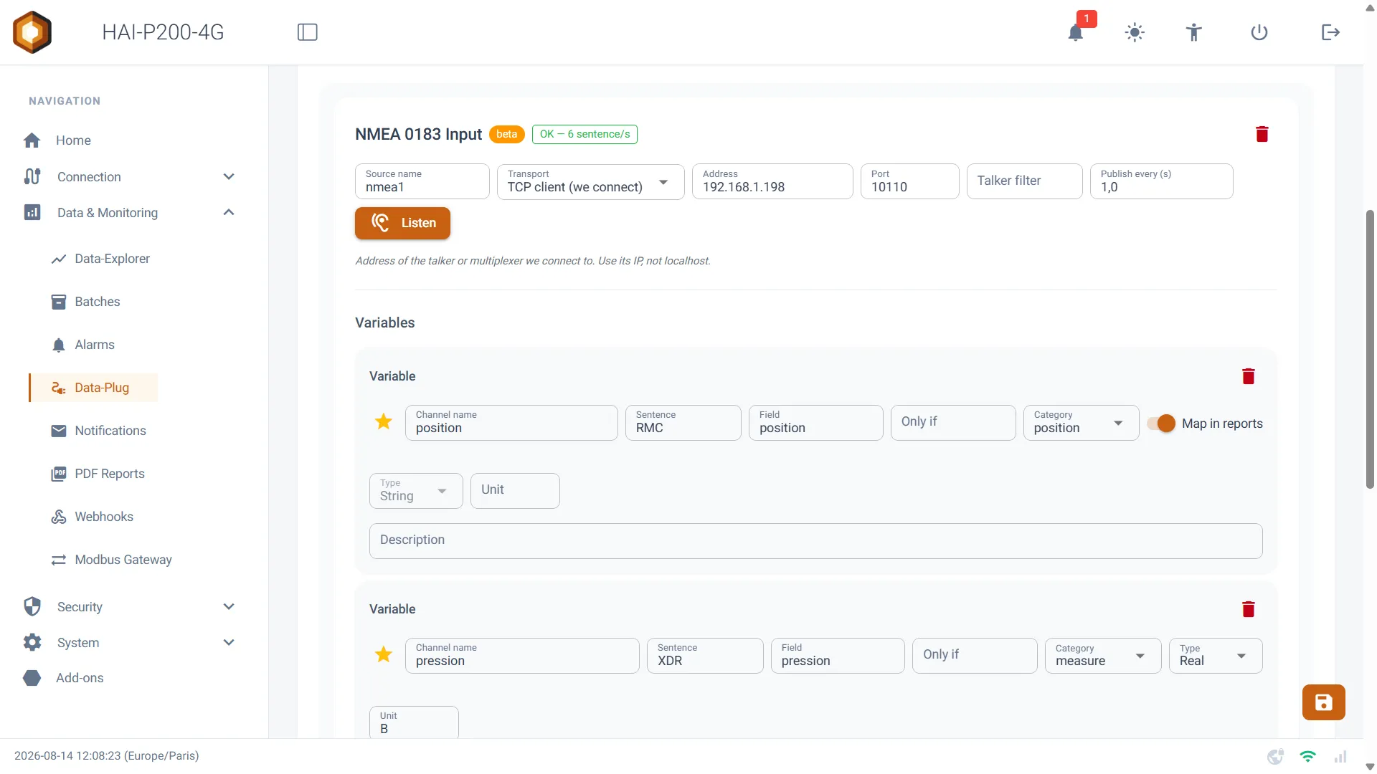1377x774 pixels.
Task: Open the notifications bell icon
Action: point(1075,32)
